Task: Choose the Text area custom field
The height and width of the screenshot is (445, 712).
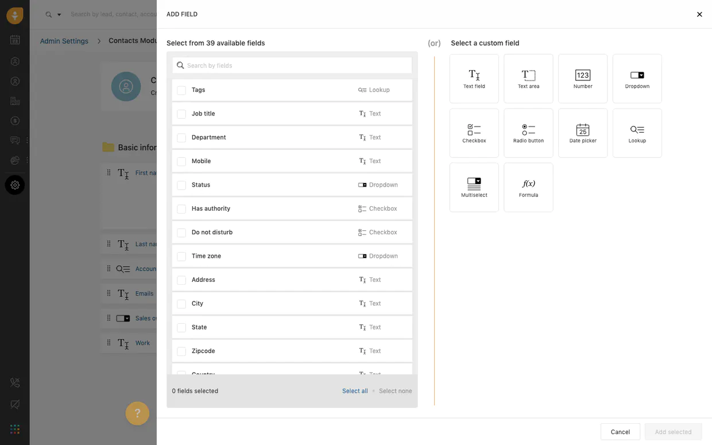Action: pyautogui.click(x=528, y=79)
